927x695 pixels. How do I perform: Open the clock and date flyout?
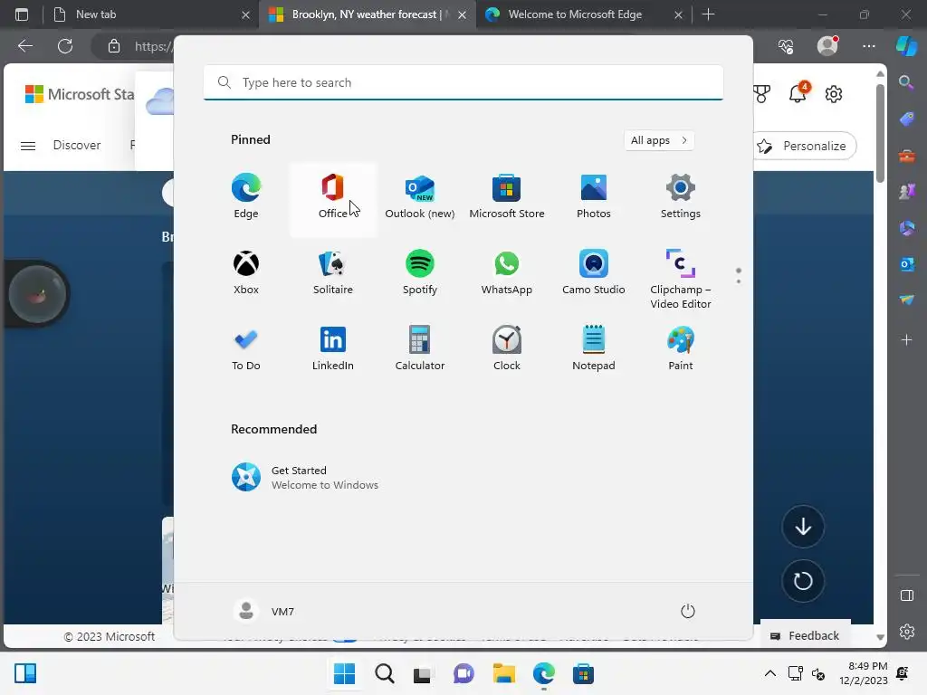863,673
